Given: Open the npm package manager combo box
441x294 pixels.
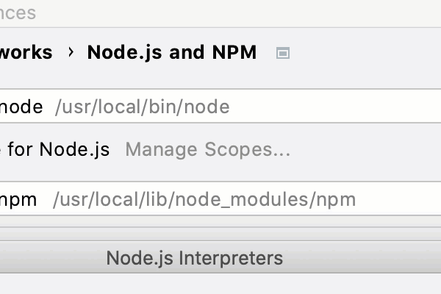Looking at the screenshot, I should 220,199.
